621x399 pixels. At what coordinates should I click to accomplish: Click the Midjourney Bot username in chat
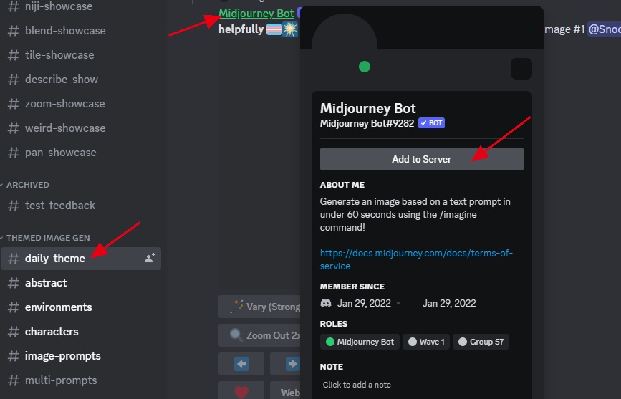[x=256, y=14]
